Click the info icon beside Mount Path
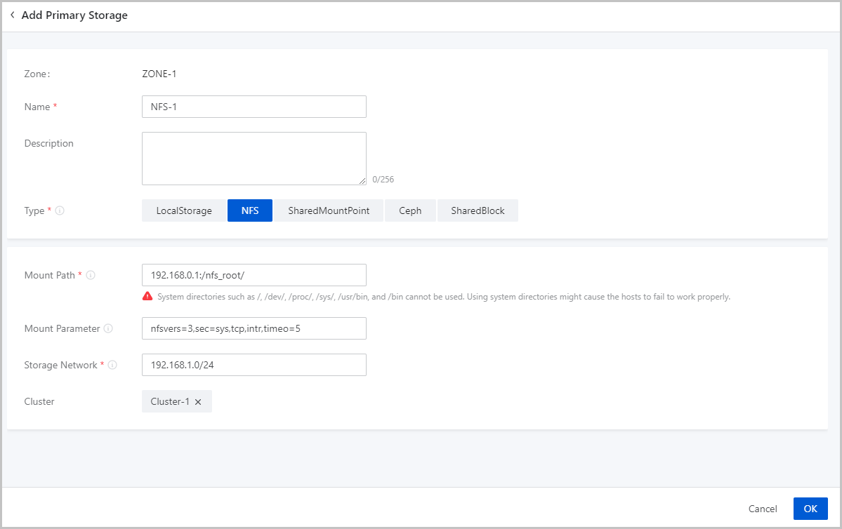This screenshot has height=529, width=842. (91, 275)
